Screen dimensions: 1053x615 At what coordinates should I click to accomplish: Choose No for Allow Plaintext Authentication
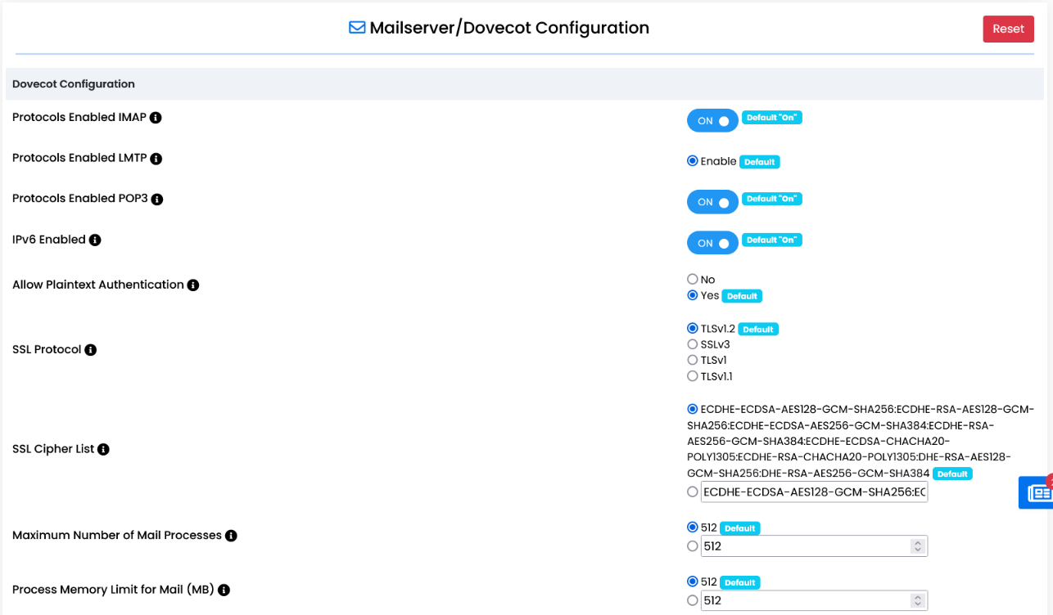click(693, 279)
